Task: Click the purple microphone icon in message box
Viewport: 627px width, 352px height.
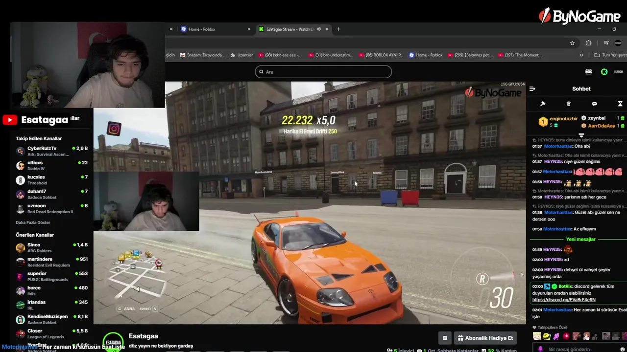Action: [x=541, y=349]
